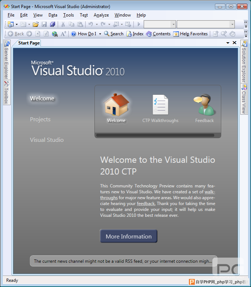Click the New Project toolbar icon

click(x=11, y=24)
